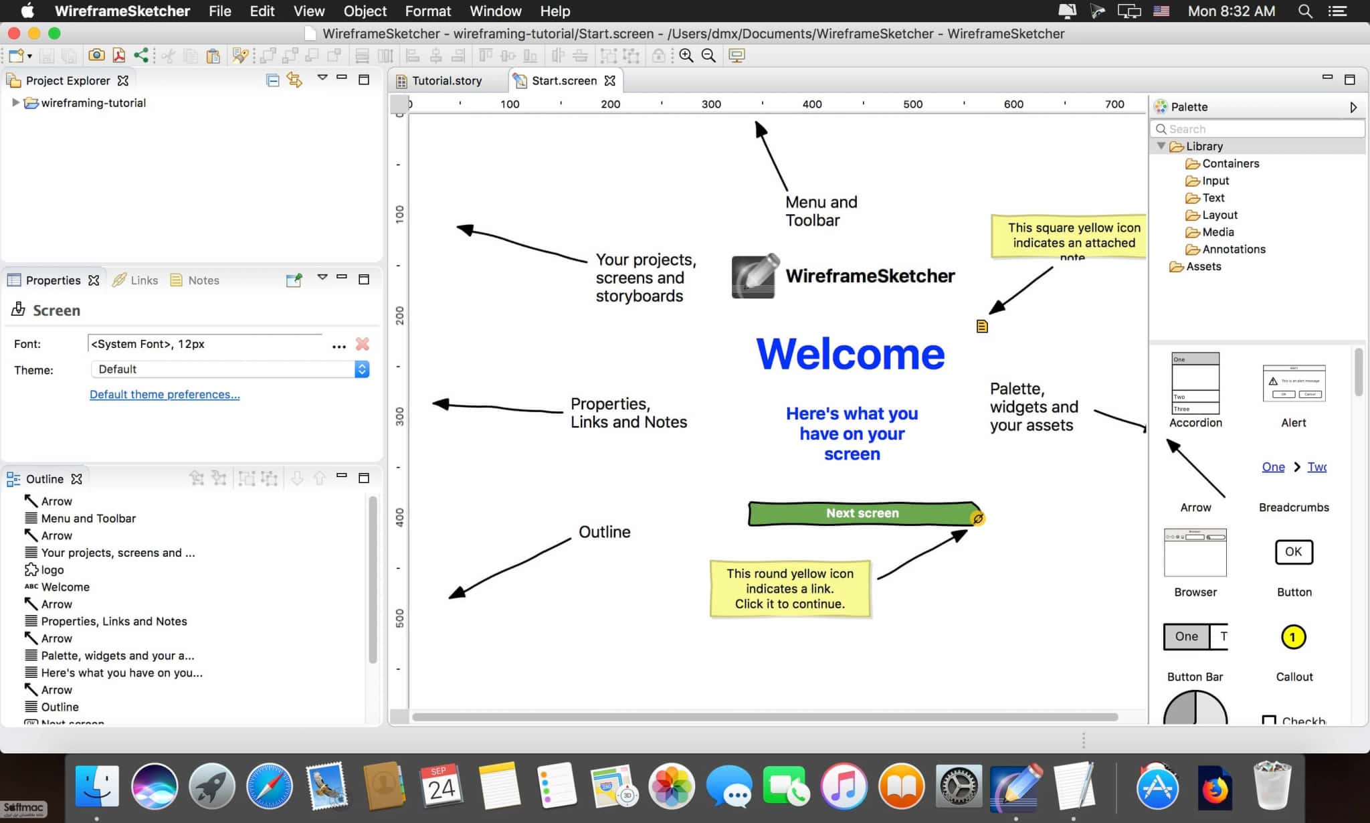Click the Zoom Out magnifier icon

tap(708, 56)
